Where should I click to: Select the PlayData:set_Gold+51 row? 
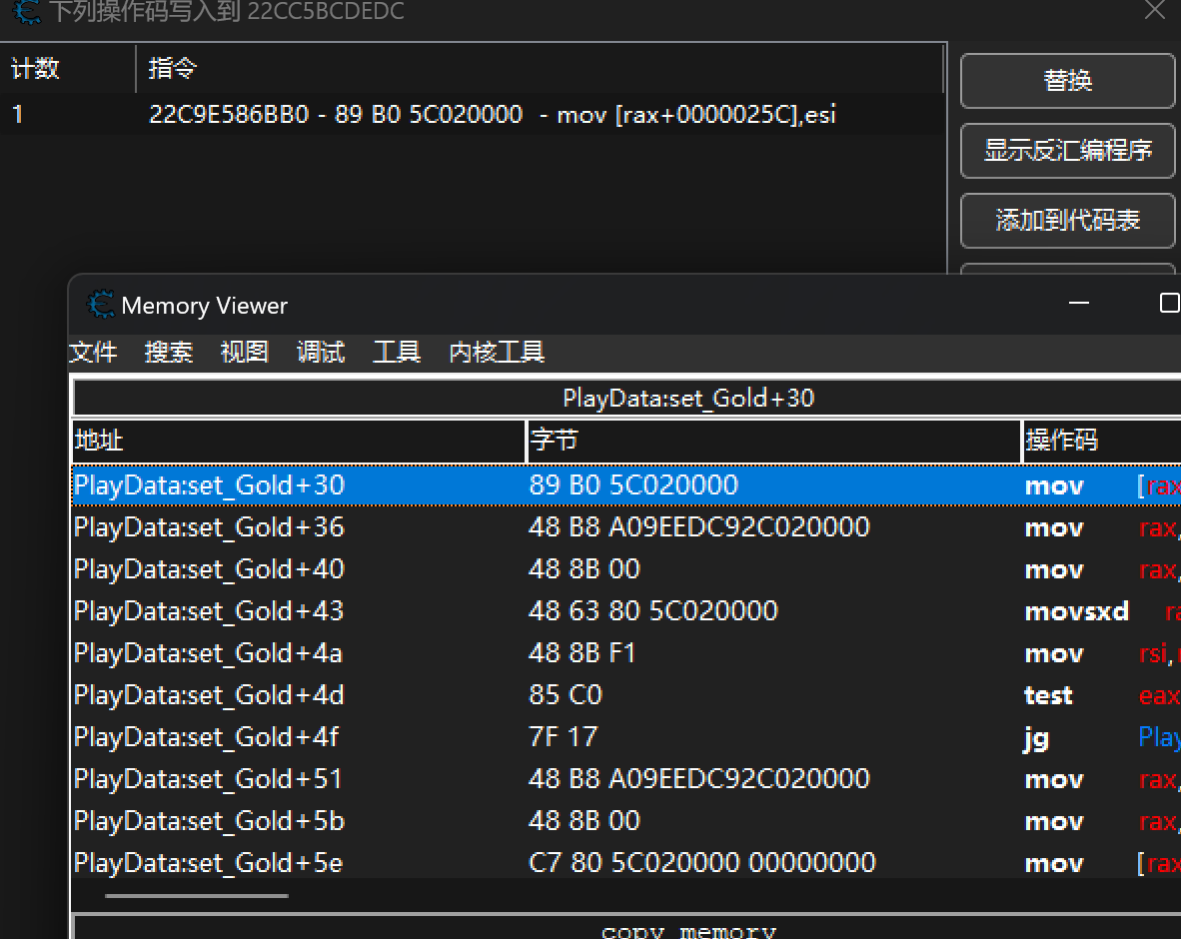point(626,778)
